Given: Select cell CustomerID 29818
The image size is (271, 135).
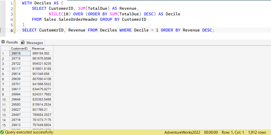Looking at the screenshot, I should (x=20, y=53).
